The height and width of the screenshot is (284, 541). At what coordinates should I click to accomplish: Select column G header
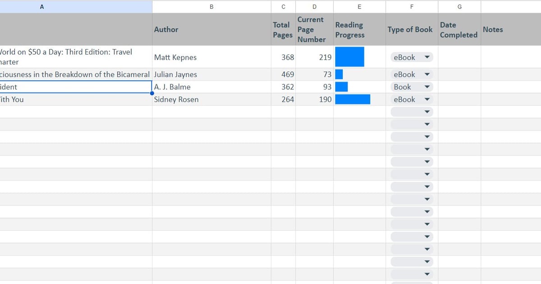point(459,6)
